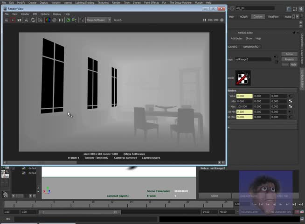Click the time range slider bar

[79, 212]
